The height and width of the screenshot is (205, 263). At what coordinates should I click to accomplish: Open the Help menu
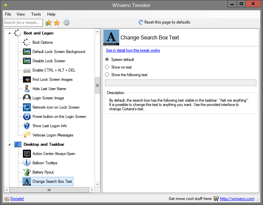pyautogui.click(x=51, y=14)
